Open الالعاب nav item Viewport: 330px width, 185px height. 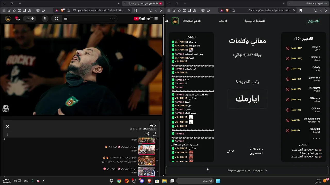coord(222,21)
